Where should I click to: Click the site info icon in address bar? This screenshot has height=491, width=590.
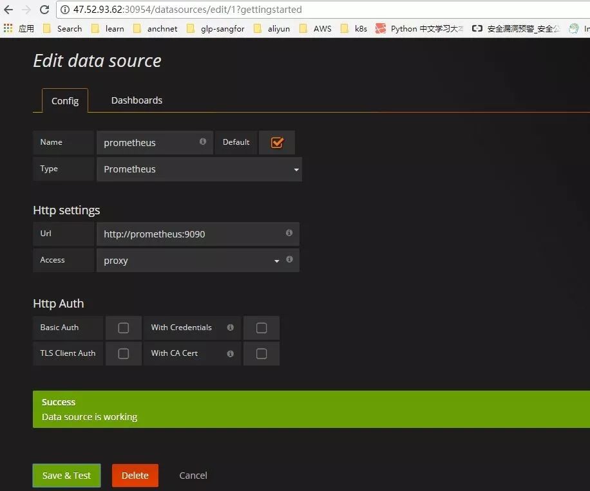point(65,10)
